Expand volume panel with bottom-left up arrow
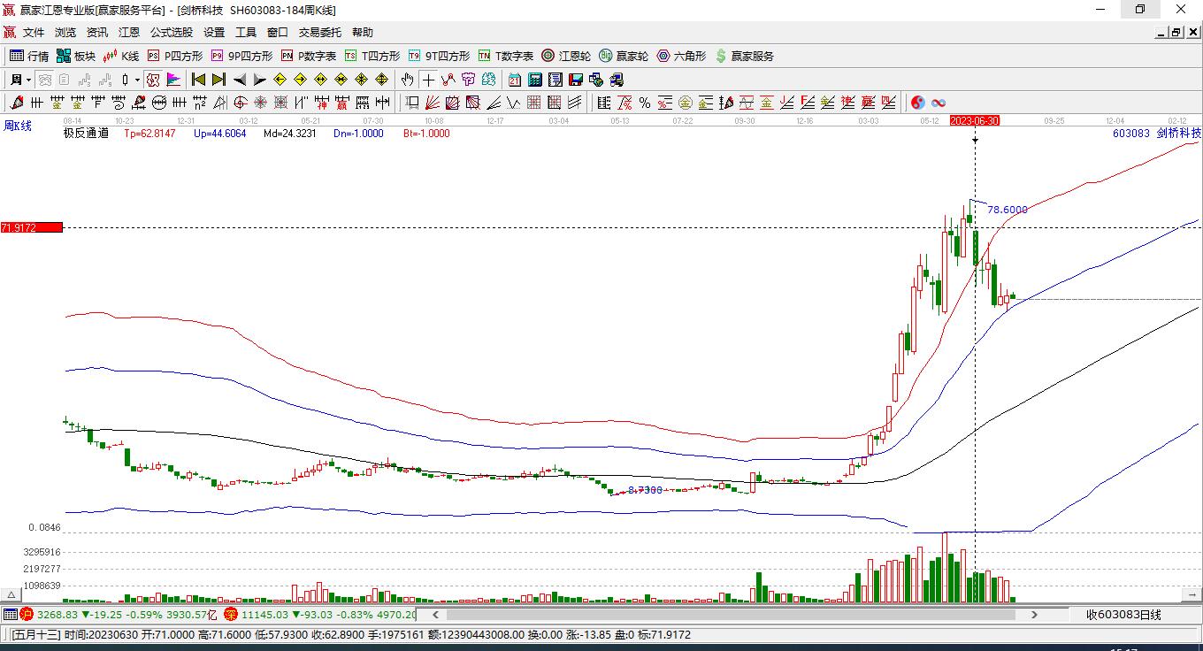The image size is (1203, 651). (11, 594)
